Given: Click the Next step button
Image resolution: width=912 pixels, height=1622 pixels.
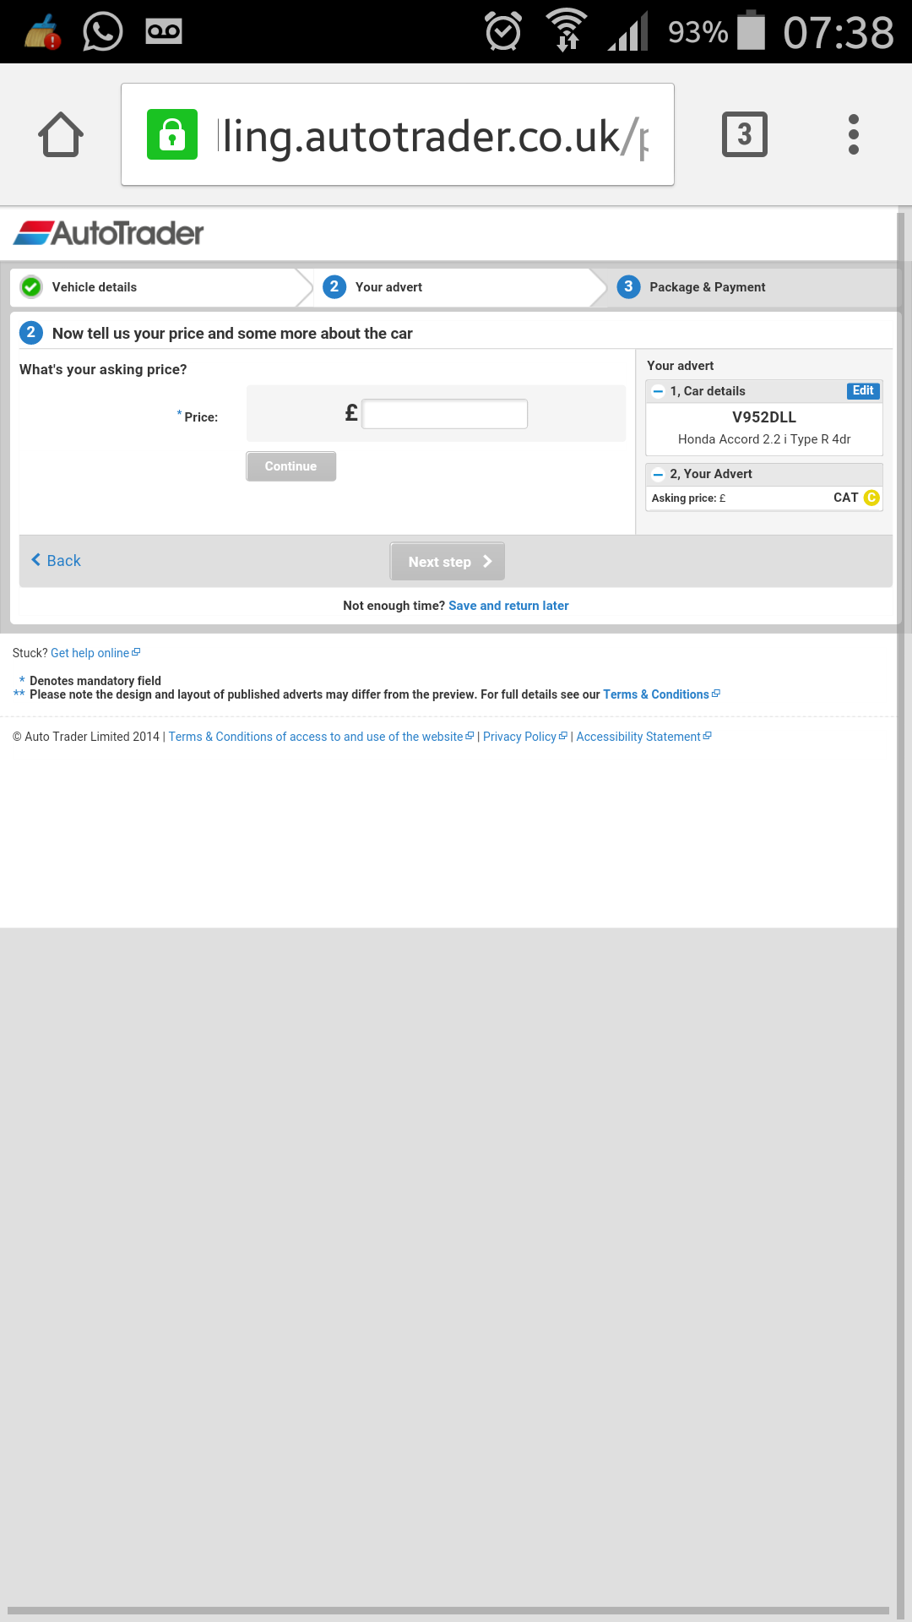Looking at the screenshot, I should (x=448, y=562).
